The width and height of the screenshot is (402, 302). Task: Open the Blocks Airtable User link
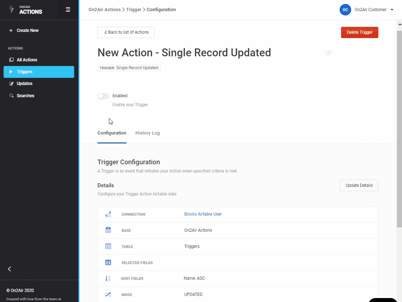[203, 214]
